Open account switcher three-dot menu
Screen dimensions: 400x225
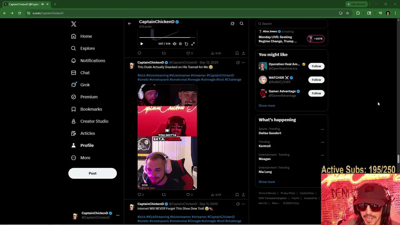pos(117,215)
